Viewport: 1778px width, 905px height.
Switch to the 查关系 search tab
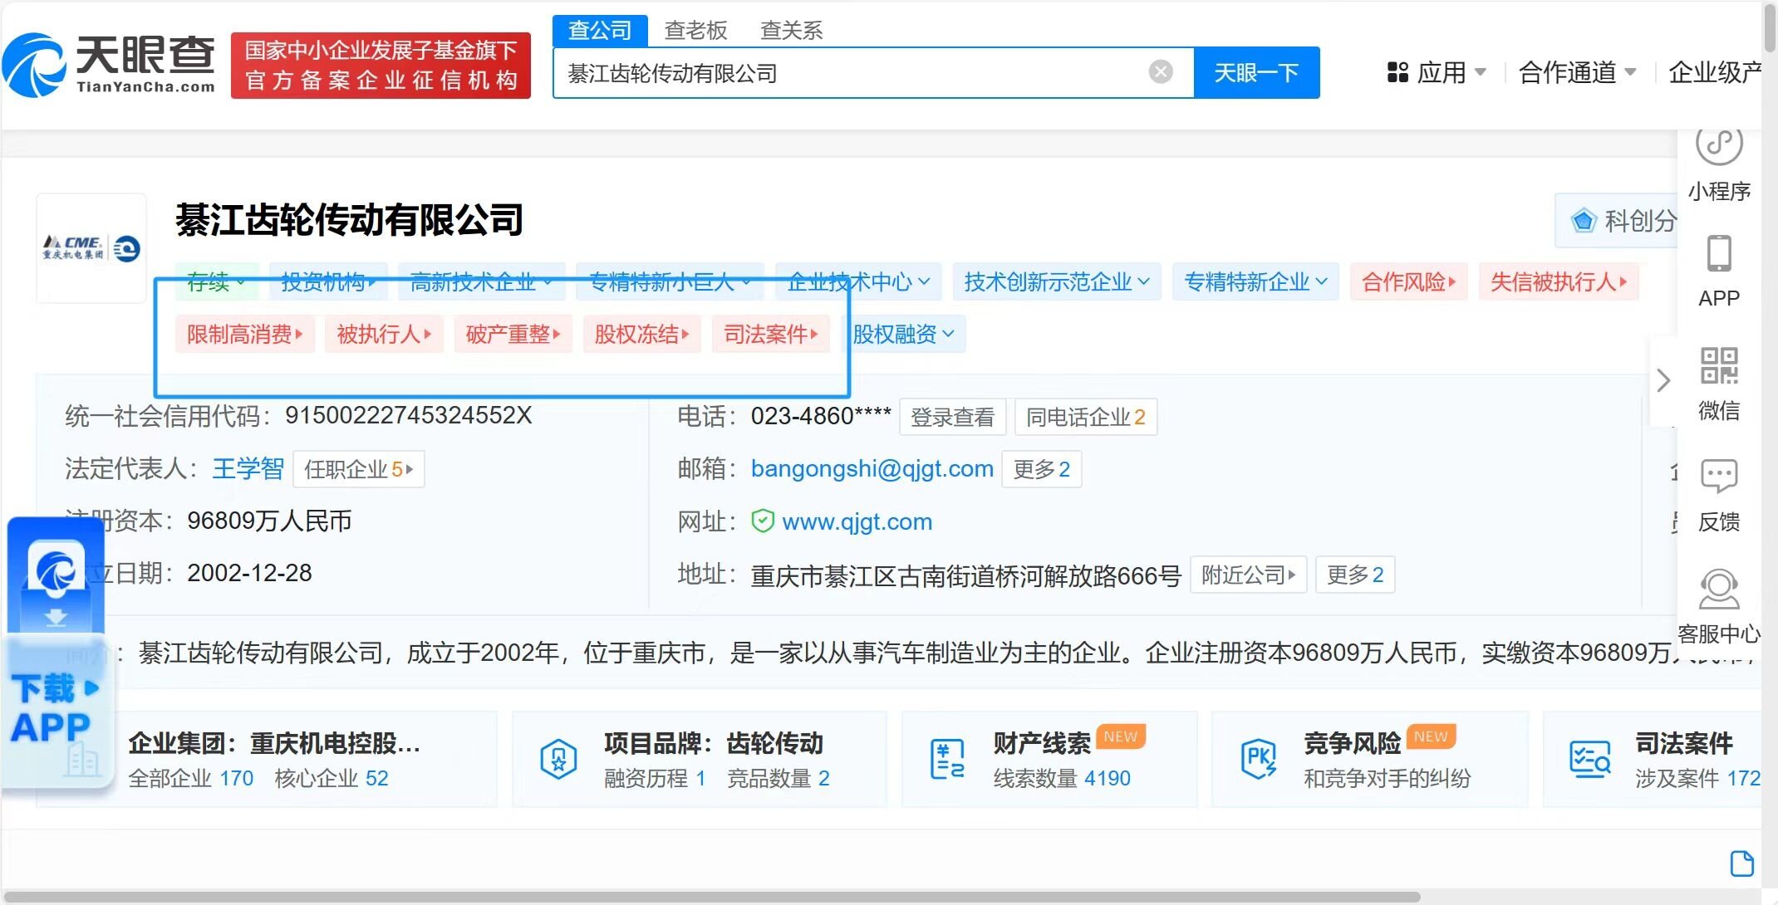point(791,31)
